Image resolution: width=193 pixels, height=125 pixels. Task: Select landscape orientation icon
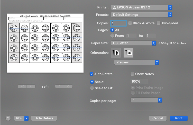pyautogui.click(x=128, y=53)
